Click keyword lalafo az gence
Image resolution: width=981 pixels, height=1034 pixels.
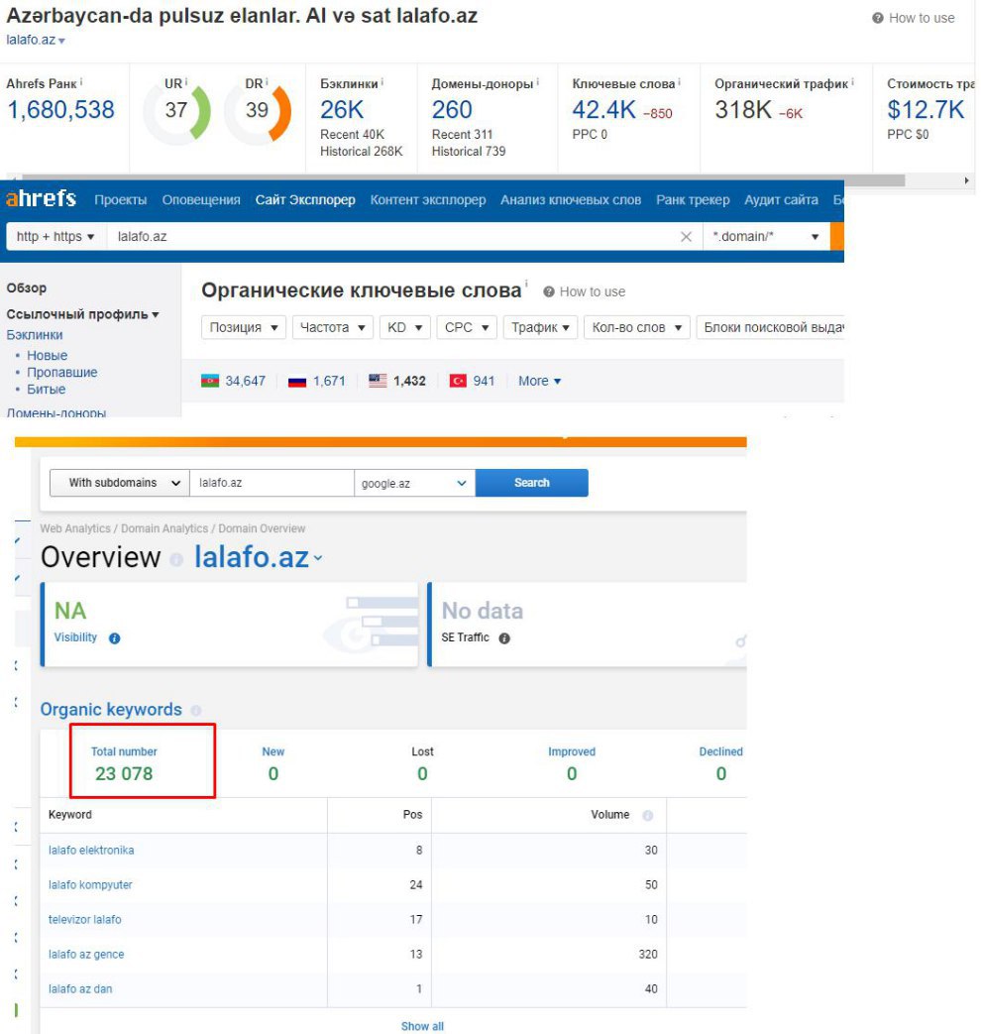(x=85, y=955)
